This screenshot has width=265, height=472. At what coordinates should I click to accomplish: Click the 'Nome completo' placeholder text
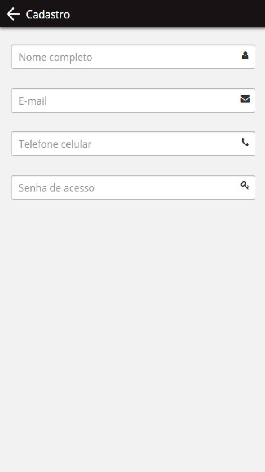(55, 57)
